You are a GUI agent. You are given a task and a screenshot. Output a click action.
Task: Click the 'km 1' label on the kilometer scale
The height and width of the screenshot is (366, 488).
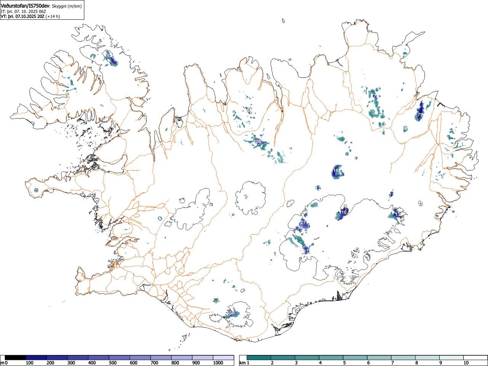tap(244, 363)
